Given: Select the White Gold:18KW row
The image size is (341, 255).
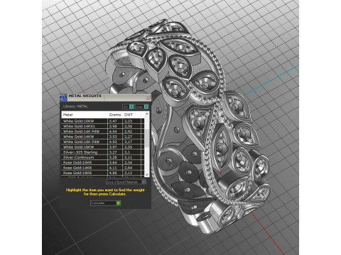Looking at the screenshot, I should pyautogui.click(x=102, y=147).
